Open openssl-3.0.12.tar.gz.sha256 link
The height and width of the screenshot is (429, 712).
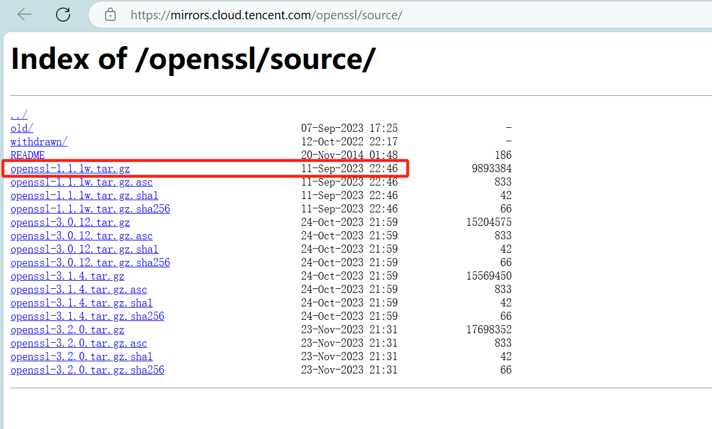[x=90, y=263]
